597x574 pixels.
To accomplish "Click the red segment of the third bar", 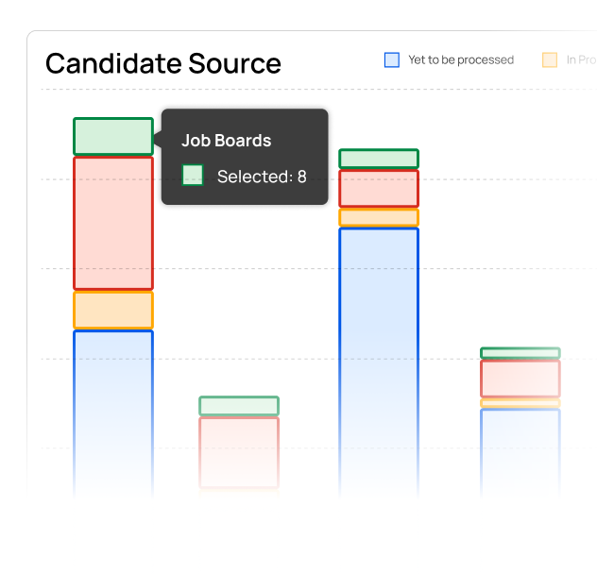I will (x=379, y=189).
